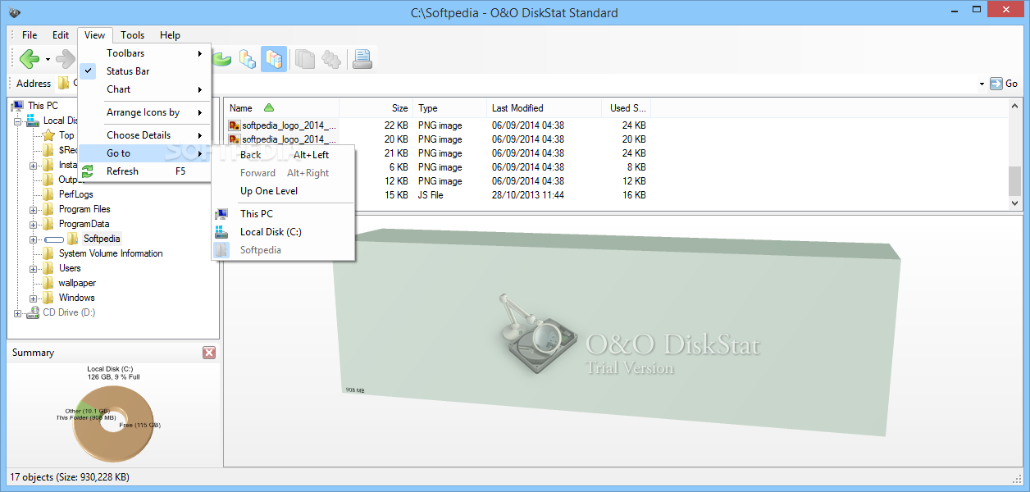1030x492 pixels.
Task: Select This PC in Go to submenu
Action: [x=284, y=214]
